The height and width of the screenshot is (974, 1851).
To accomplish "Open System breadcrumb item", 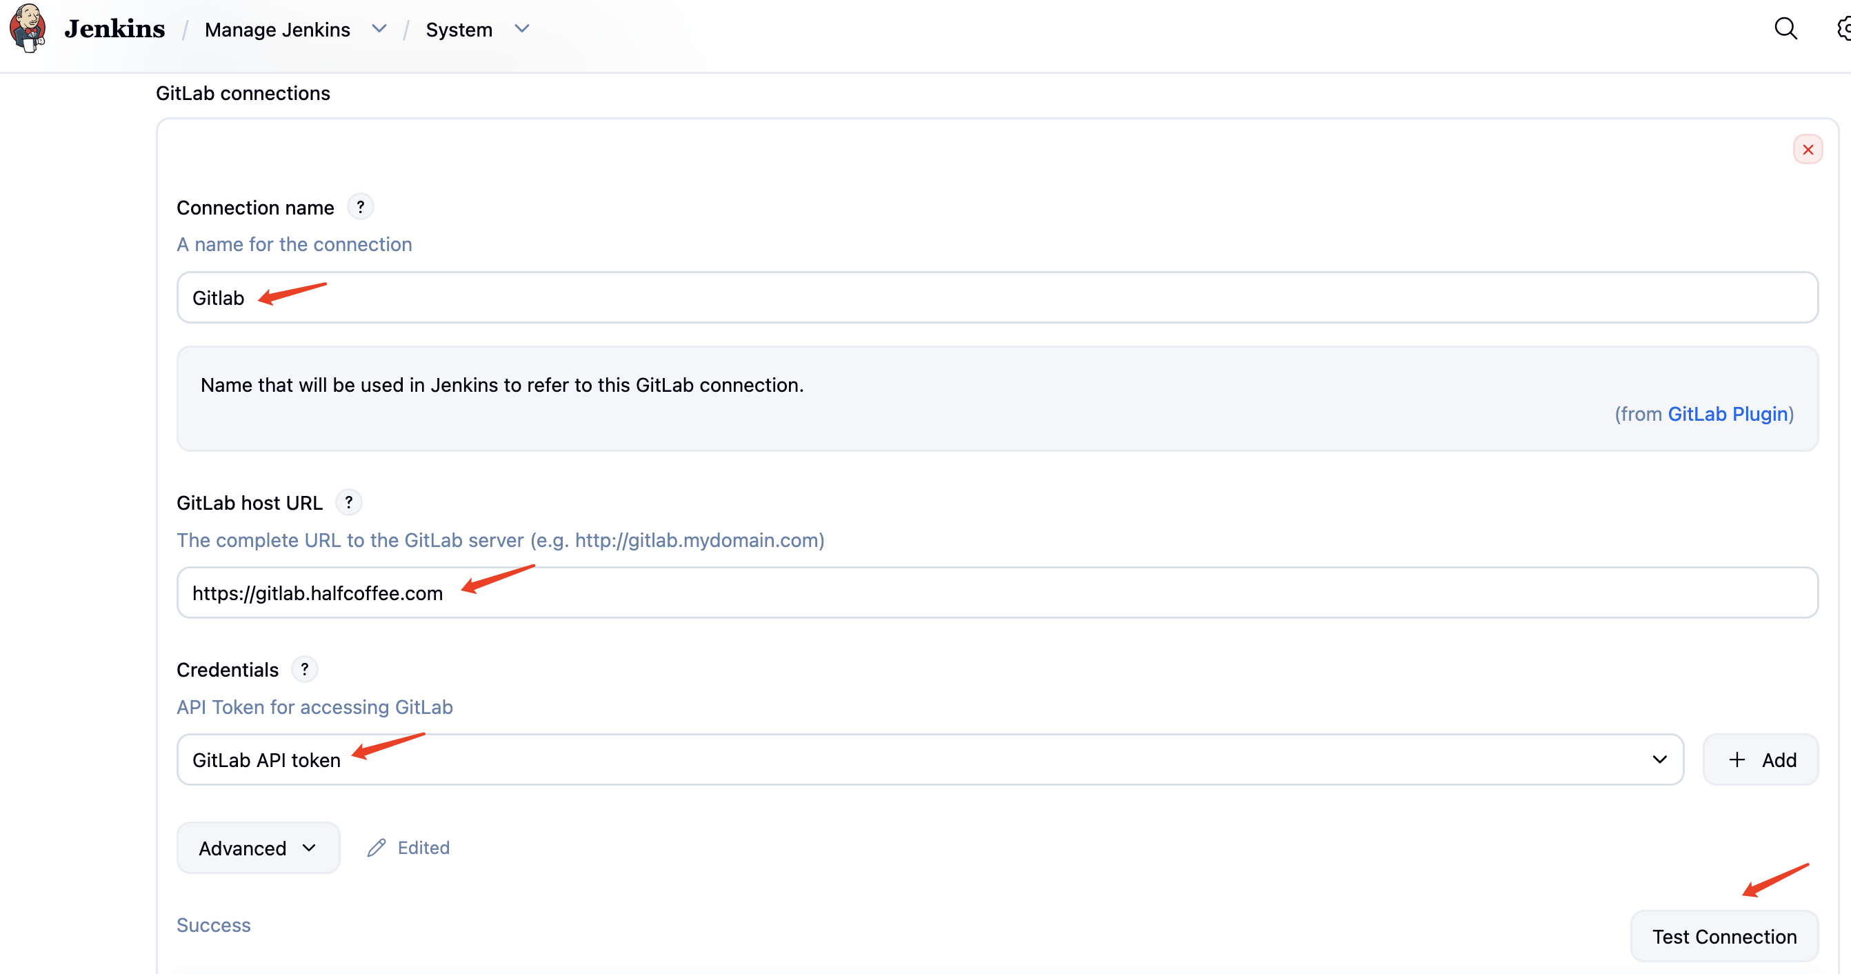I will [x=459, y=30].
